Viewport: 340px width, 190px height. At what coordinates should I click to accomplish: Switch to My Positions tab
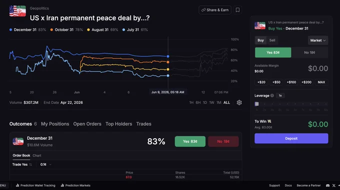pyautogui.click(x=55, y=124)
